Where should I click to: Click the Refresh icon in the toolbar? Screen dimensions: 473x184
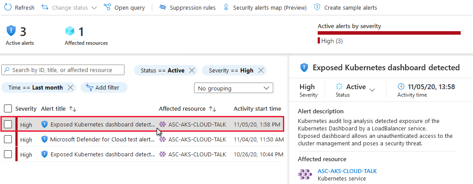pos(8,7)
